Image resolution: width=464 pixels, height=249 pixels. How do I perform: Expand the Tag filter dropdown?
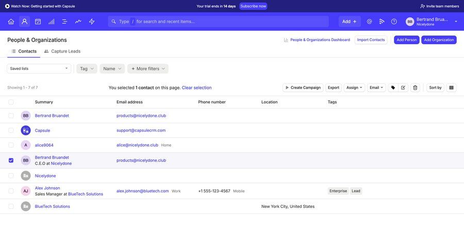point(87,69)
